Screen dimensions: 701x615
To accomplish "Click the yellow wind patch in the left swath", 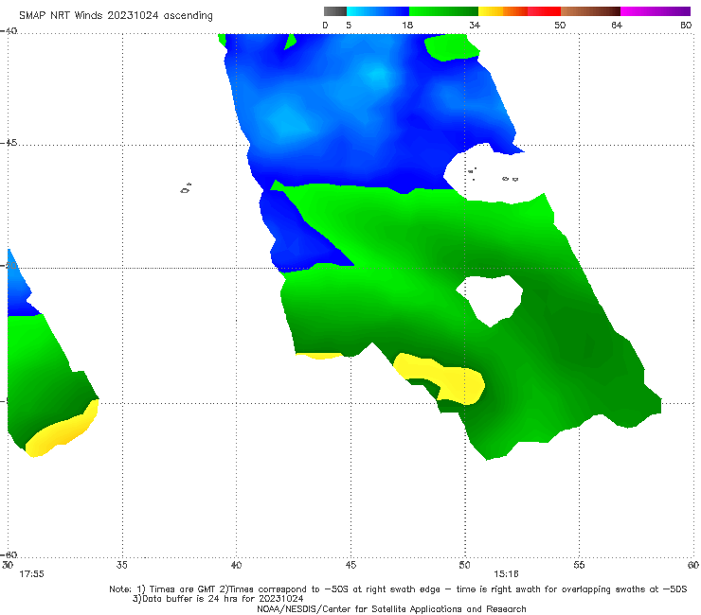I will [62, 430].
